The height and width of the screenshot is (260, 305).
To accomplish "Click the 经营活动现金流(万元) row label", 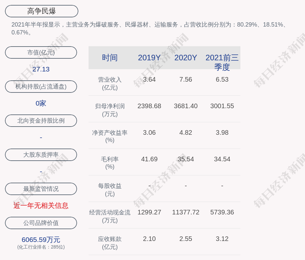I will point(110,216).
